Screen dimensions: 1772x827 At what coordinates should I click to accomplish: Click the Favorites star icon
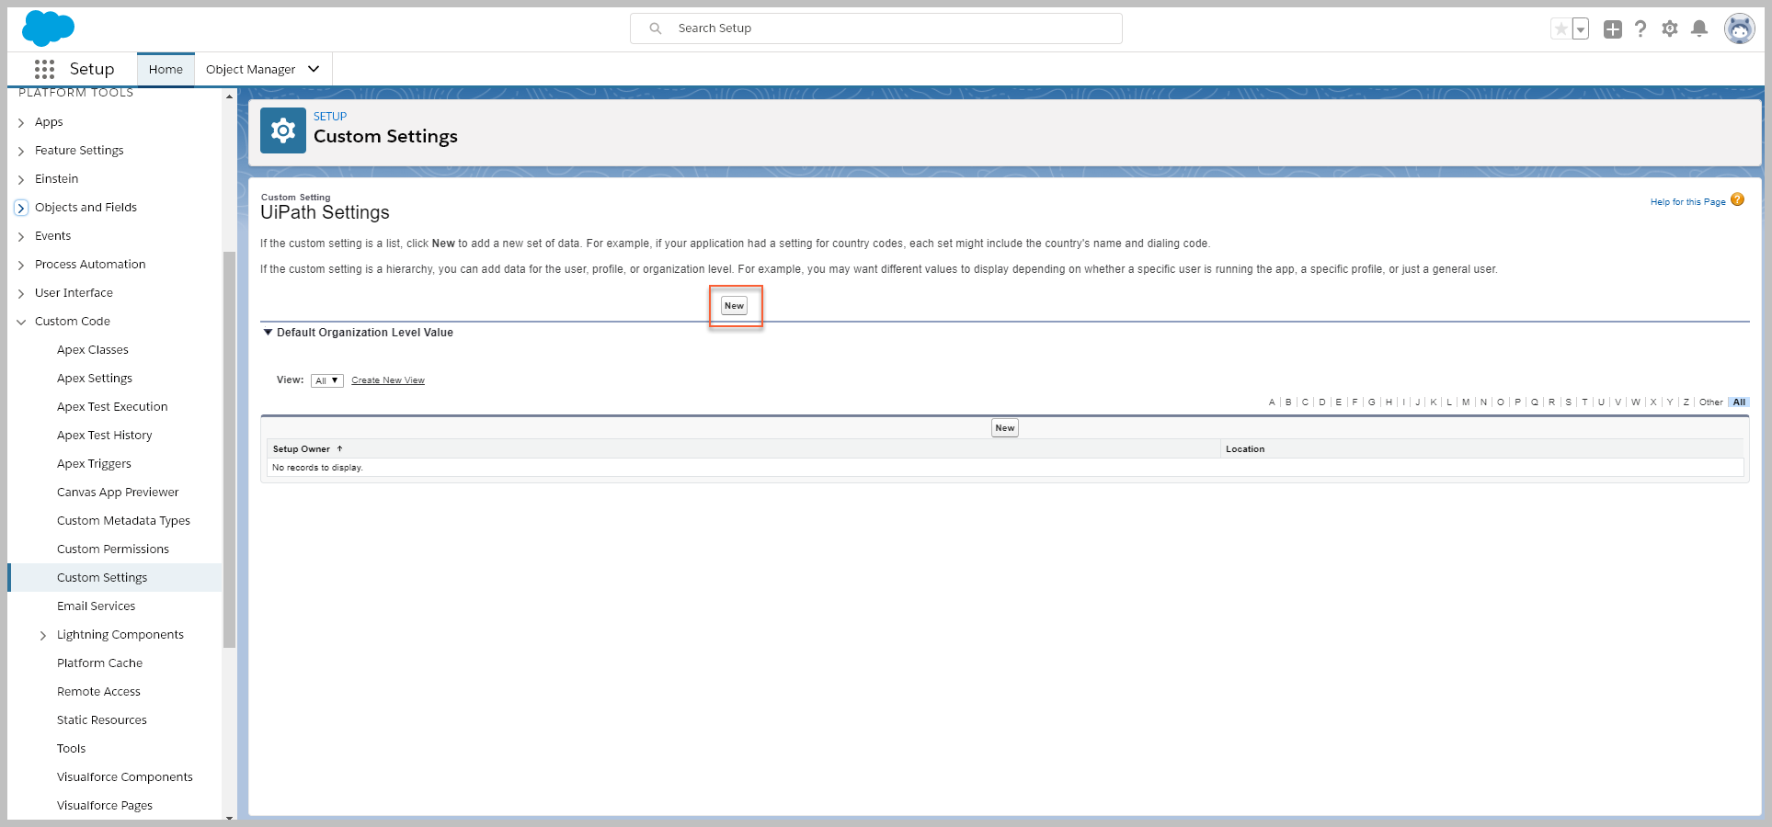(x=1561, y=29)
